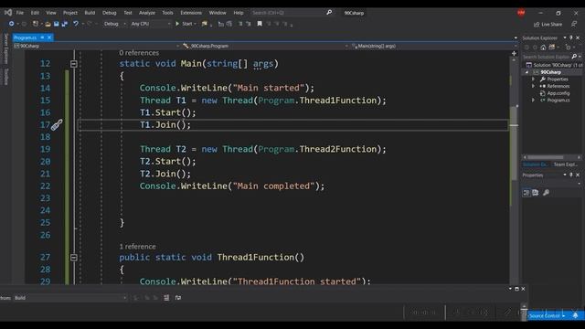Open the View menu

point(51,13)
